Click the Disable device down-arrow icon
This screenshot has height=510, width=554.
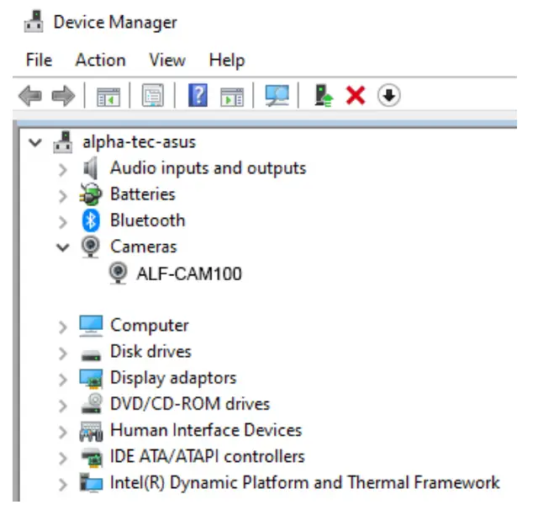388,95
